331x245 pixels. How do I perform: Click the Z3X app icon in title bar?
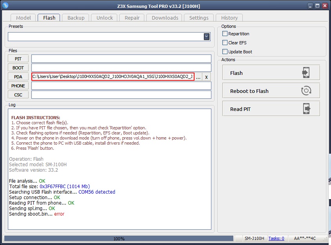(5, 5)
